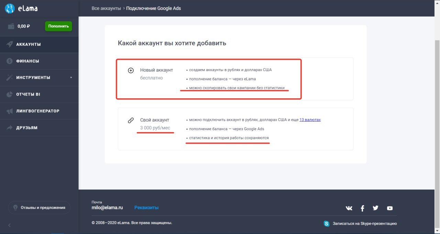Expand the Инструменты submenu arrow
Image resolution: width=440 pixels, height=234 pixels.
coord(71,78)
